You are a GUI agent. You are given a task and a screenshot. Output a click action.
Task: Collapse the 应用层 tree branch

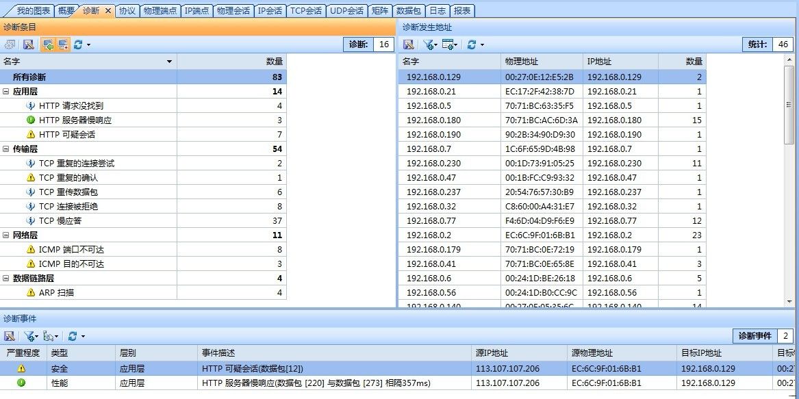[7, 91]
